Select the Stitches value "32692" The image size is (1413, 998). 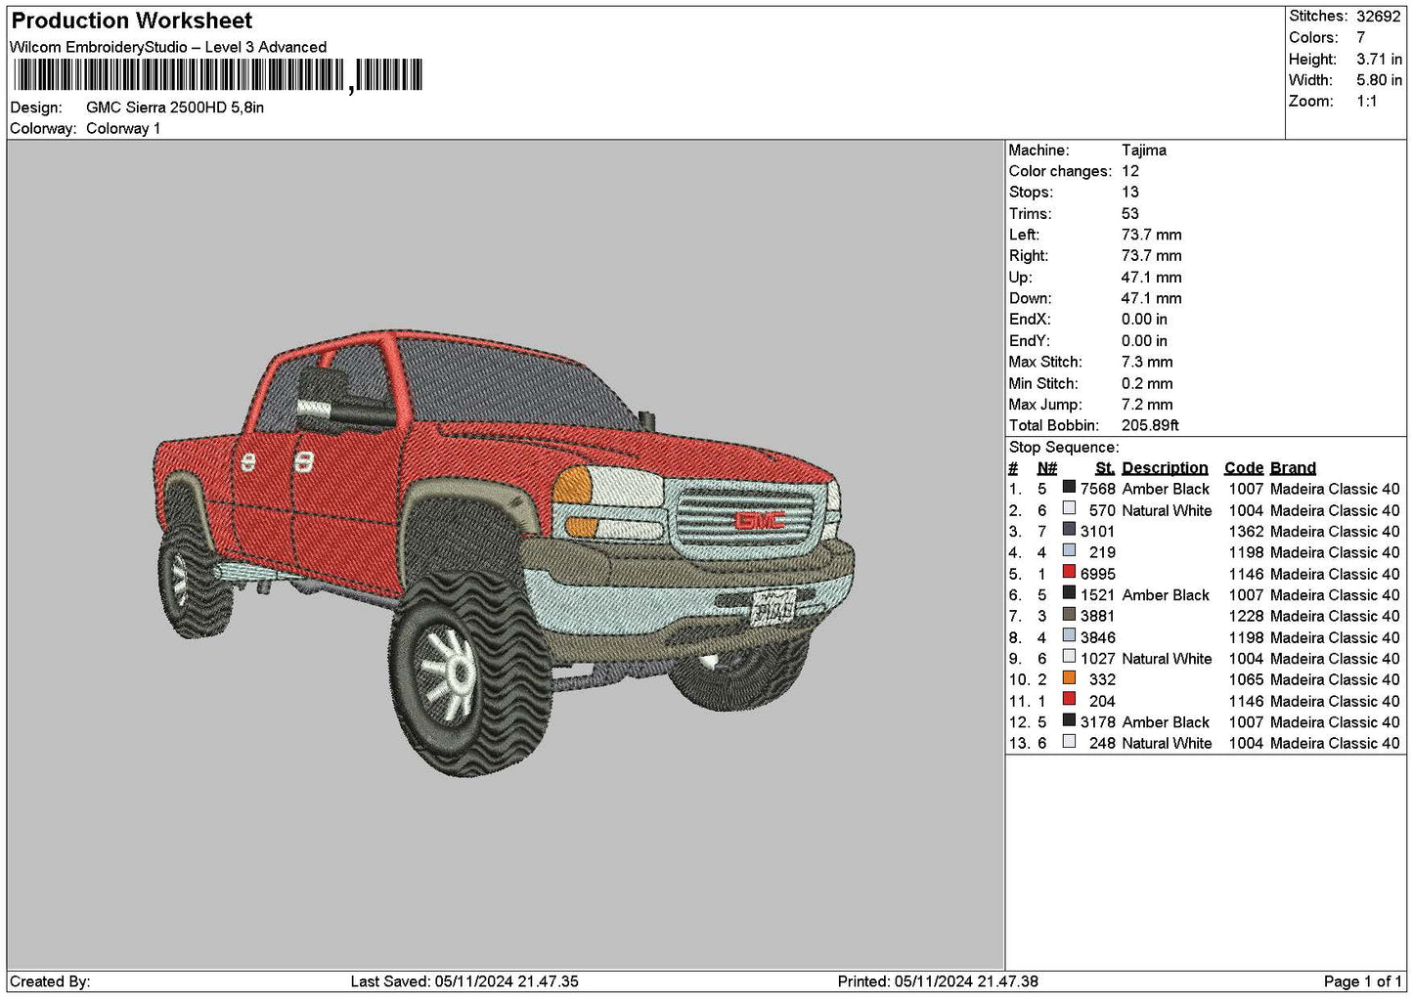(x=1379, y=17)
